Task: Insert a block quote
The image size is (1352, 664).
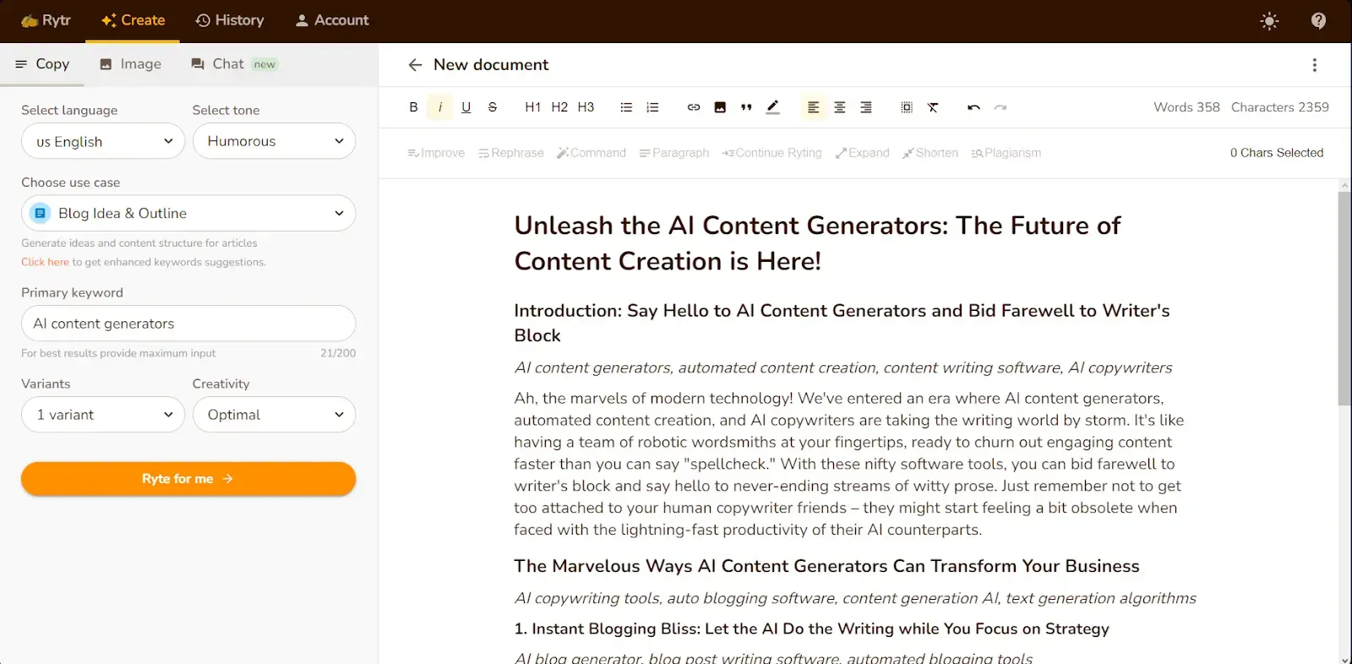Action: point(746,107)
